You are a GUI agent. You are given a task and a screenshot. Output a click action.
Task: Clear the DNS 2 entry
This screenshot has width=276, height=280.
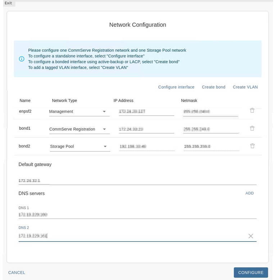250,236
